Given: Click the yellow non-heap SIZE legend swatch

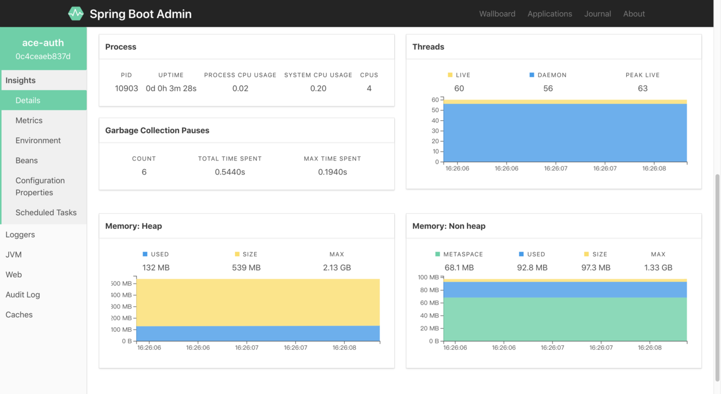Looking at the screenshot, I should coord(586,254).
